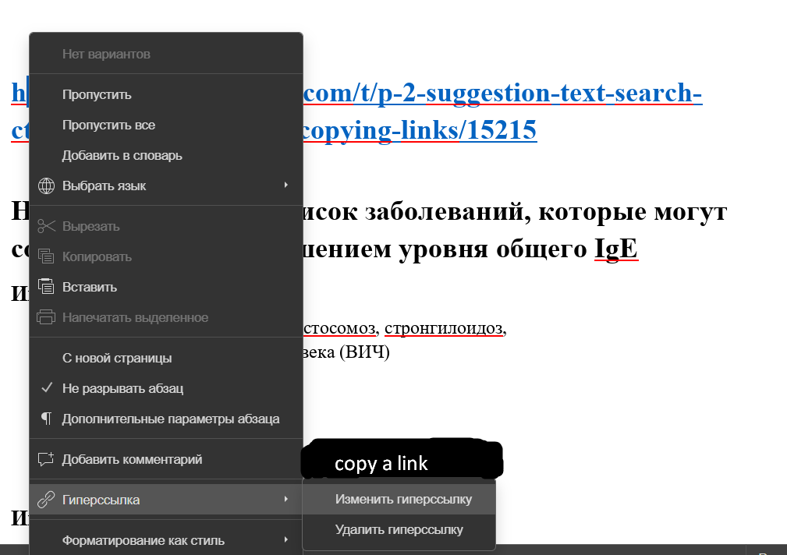Open Дополнительные параметры абзаца
This screenshot has height=555, width=787.
(x=166, y=419)
